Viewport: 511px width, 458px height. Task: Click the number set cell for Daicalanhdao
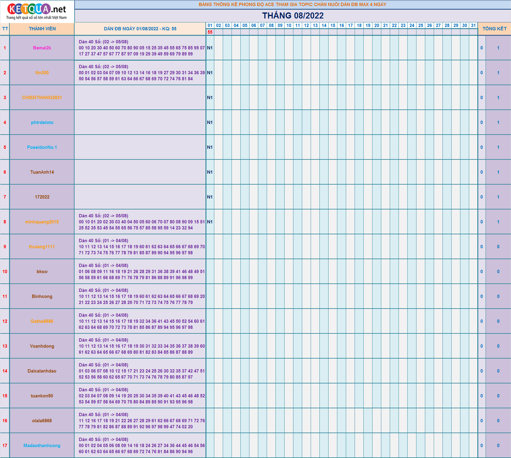coord(140,371)
